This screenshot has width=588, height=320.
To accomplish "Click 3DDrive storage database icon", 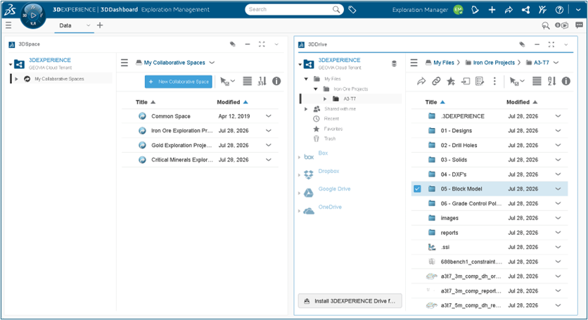I will tap(394, 64).
